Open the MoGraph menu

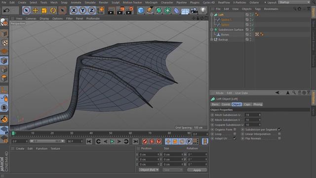152,2
